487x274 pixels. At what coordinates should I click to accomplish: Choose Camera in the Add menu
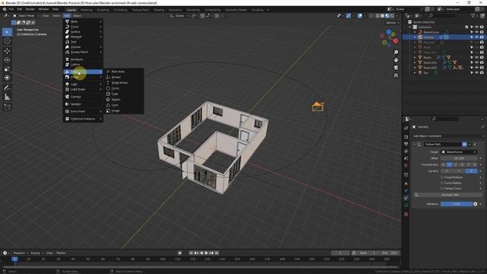83,97
